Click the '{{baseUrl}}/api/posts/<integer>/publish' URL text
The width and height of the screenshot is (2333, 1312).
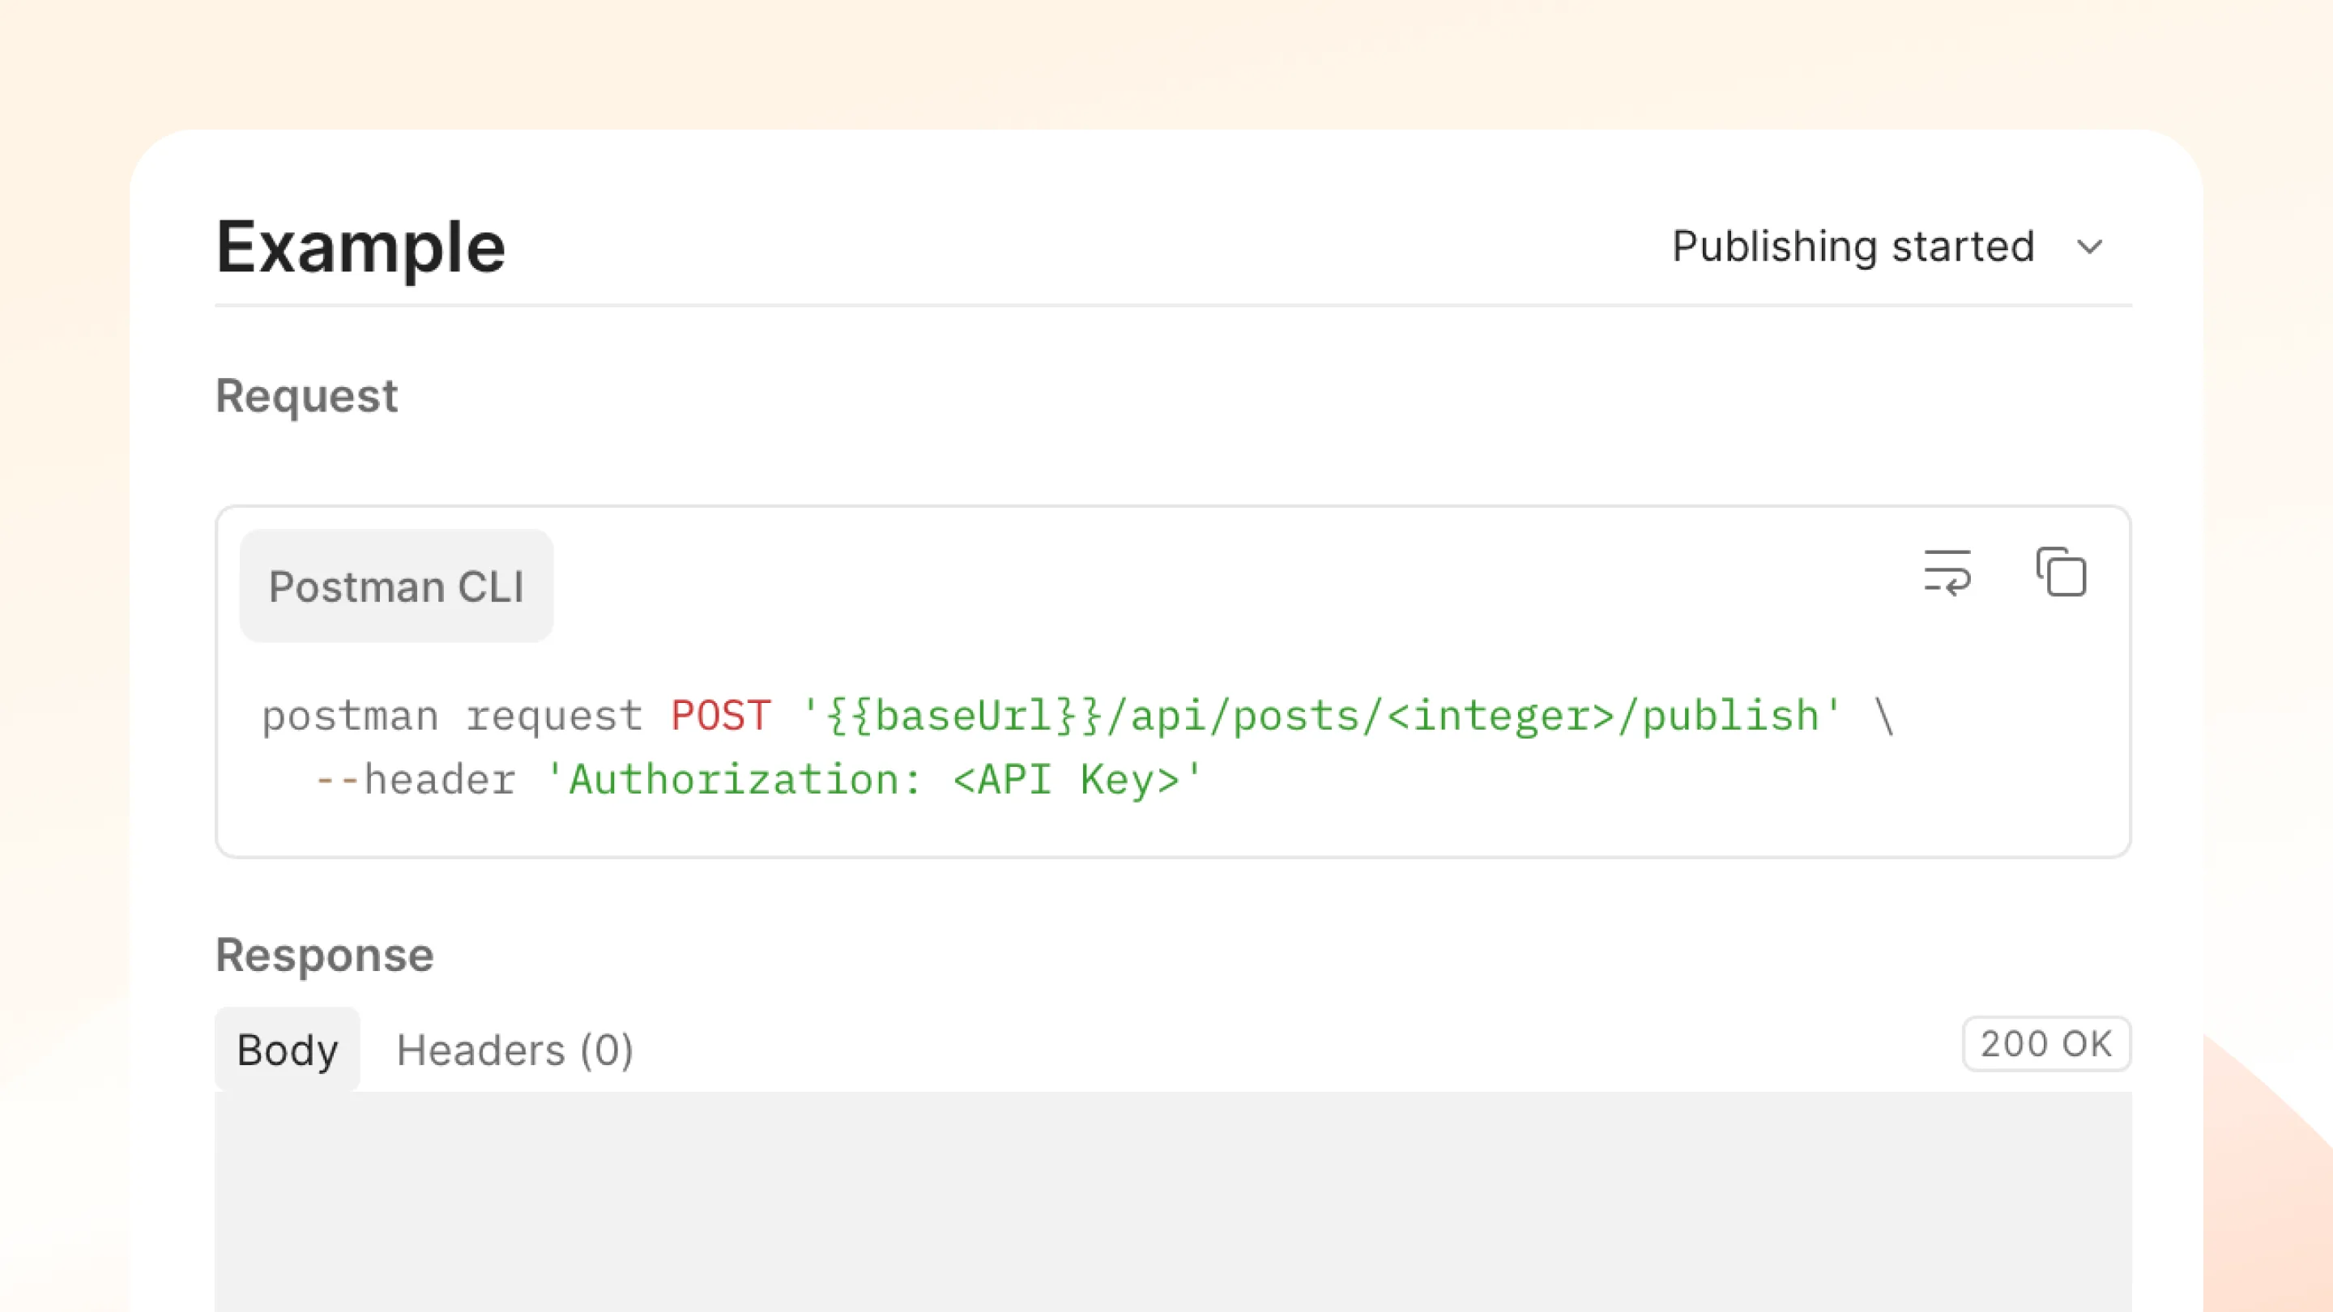click(x=1321, y=715)
